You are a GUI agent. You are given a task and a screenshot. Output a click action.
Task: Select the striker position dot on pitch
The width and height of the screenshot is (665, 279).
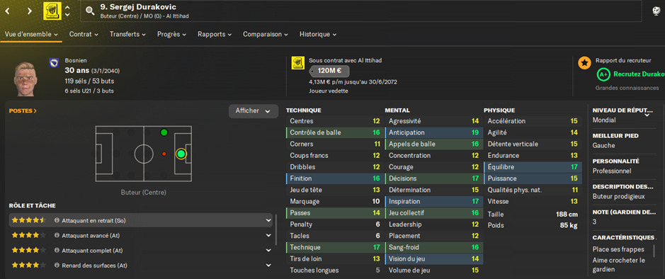point(181,154)
